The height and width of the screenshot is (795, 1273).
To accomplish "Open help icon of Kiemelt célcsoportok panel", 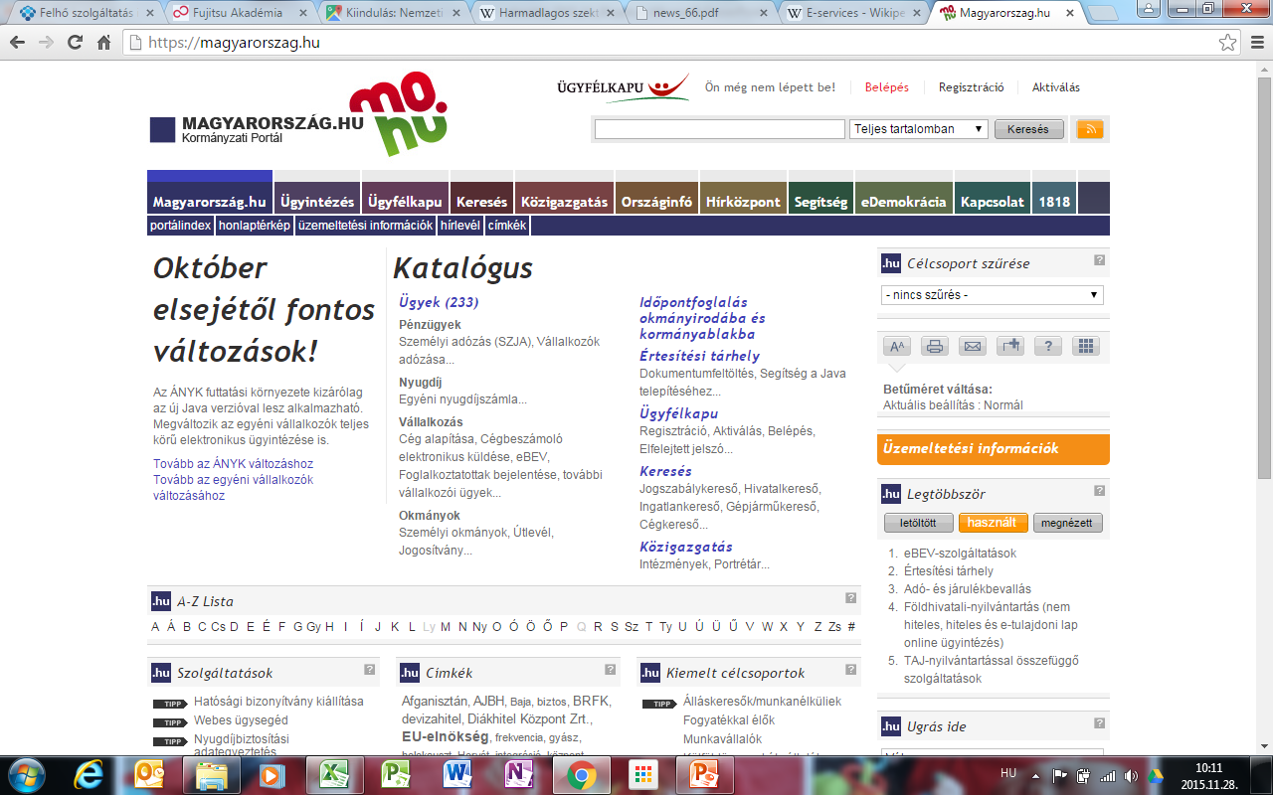I will coord(851,670).
